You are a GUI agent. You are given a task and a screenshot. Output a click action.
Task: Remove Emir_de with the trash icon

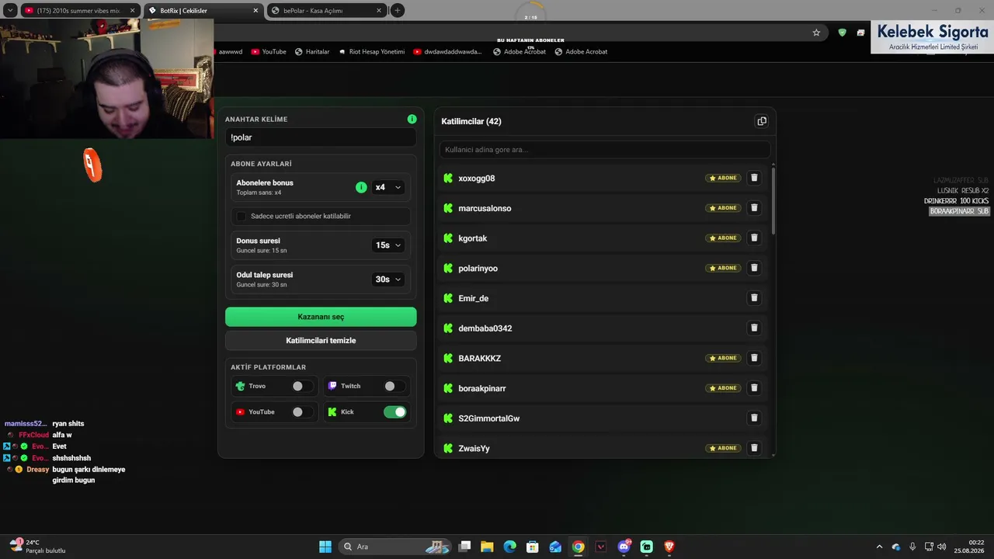point(754,298)
